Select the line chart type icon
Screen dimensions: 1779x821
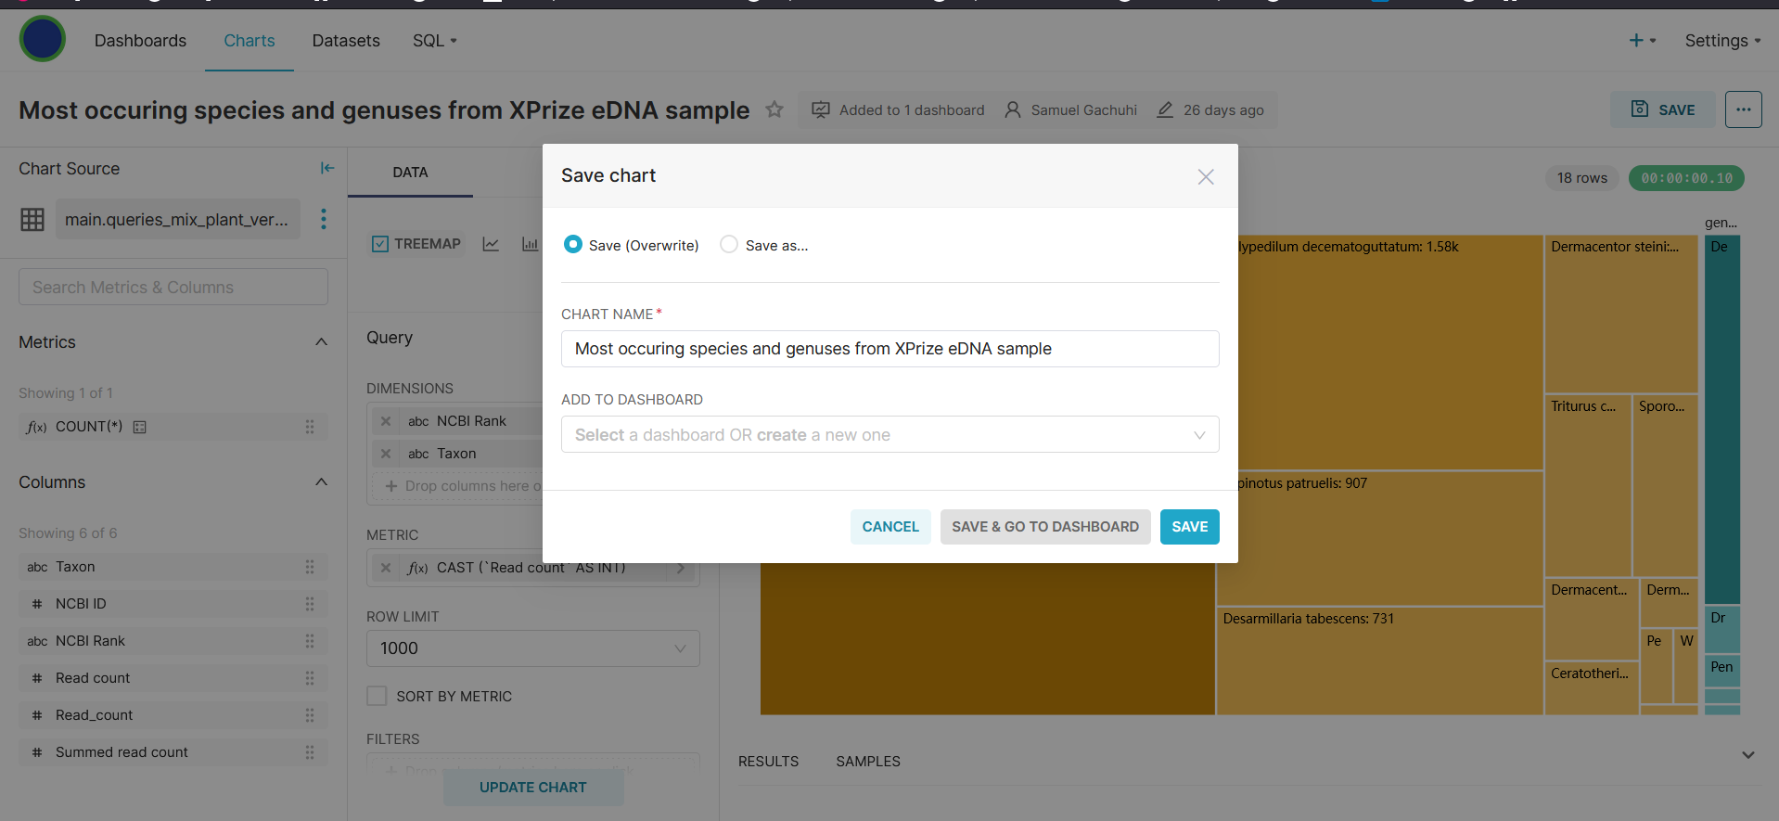[x=491, y=244]
